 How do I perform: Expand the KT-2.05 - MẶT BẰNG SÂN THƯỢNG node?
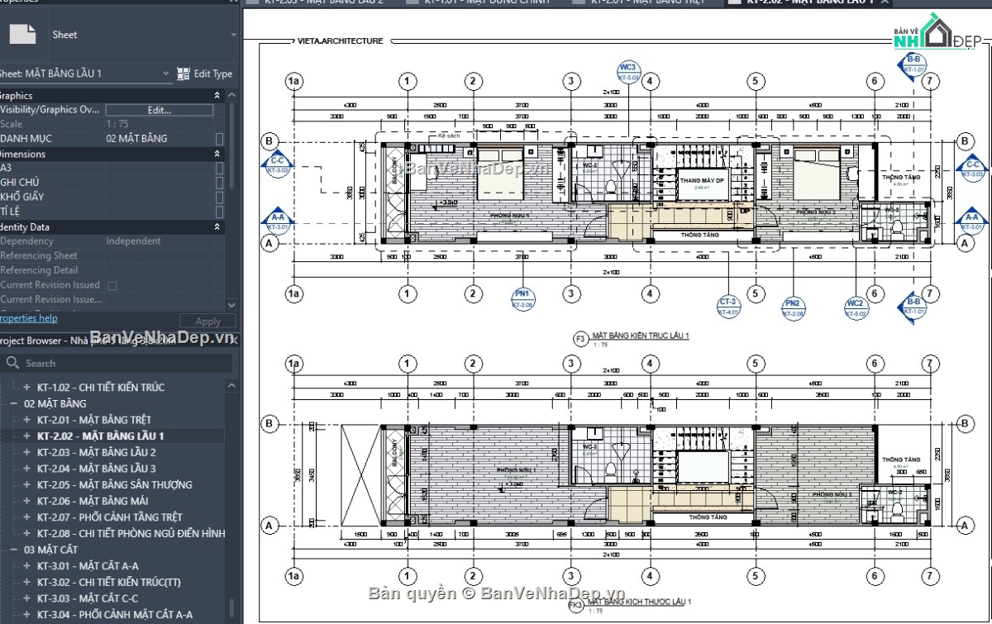[x=26, y=484]
